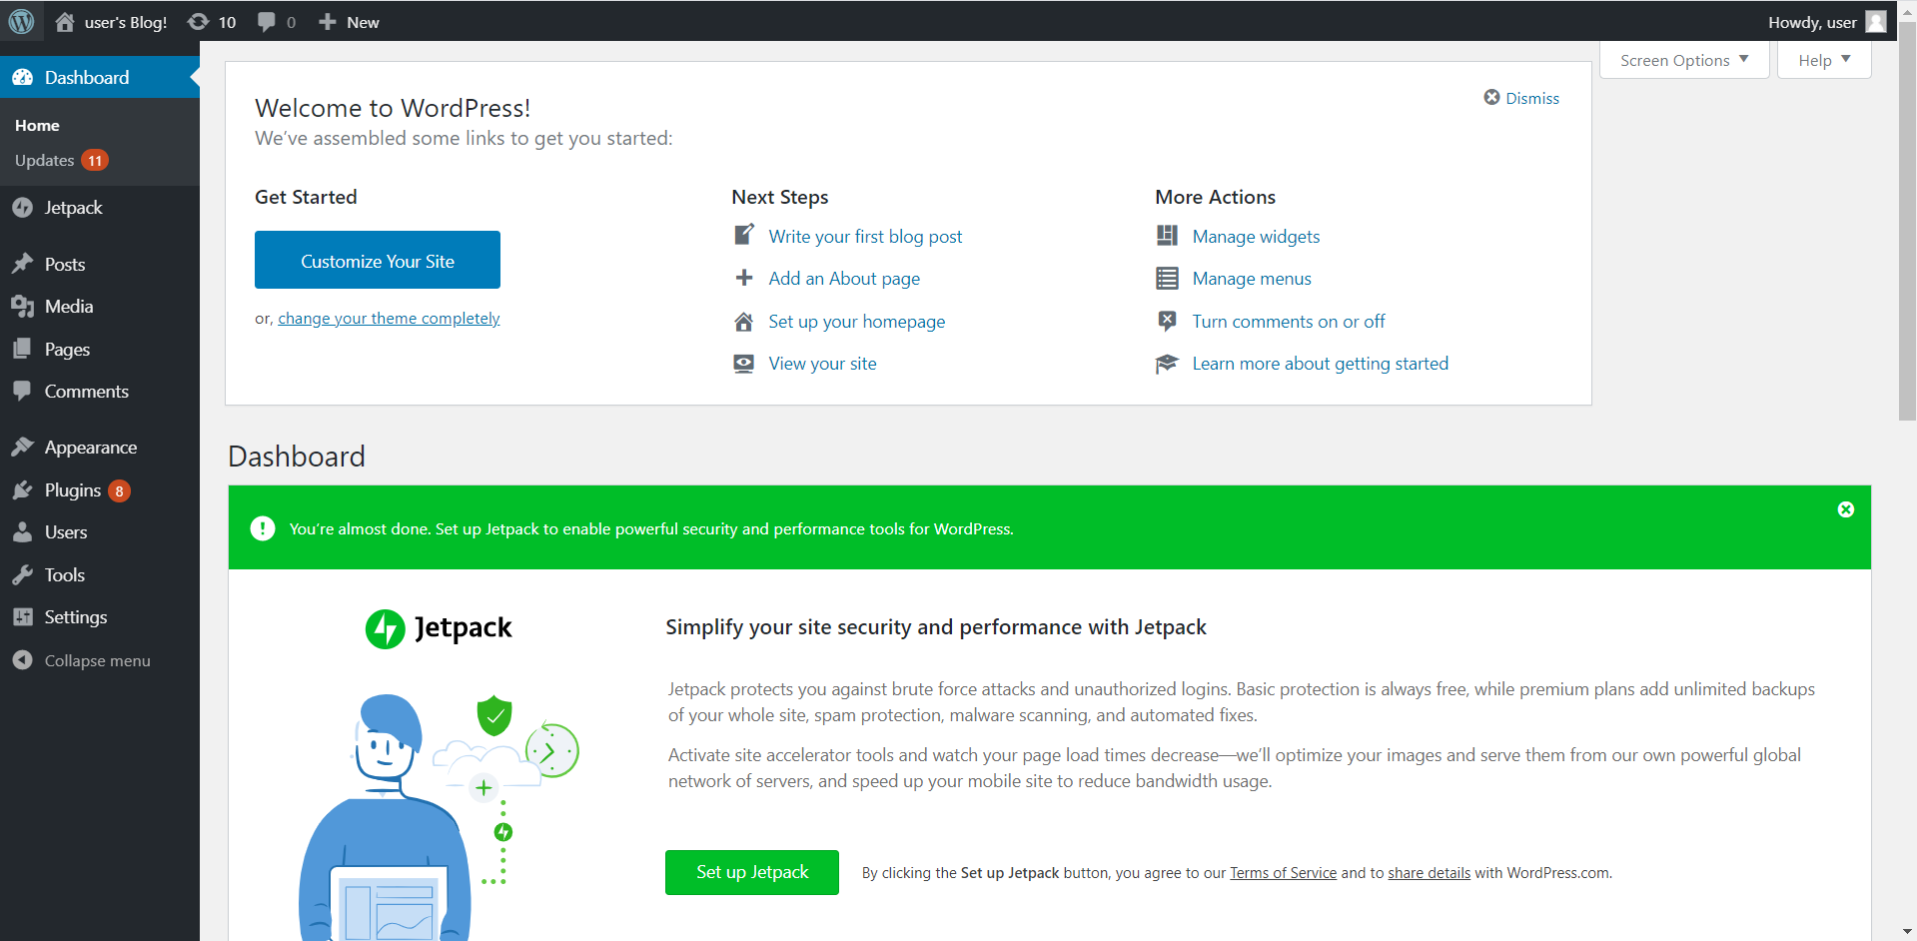This screenshot has height=941, width=1917.
Task: Click the Collapse menu arrow icon
Action: 22,660
